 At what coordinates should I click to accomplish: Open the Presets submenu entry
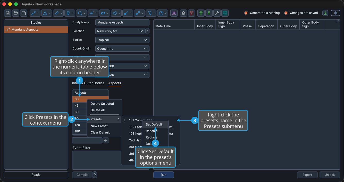(x=104, y=119)
